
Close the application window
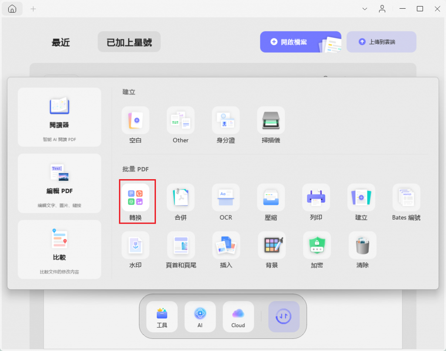(437, 9)
